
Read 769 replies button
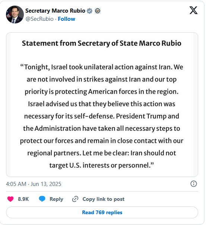pyautogui.click(x=102, y=212)
